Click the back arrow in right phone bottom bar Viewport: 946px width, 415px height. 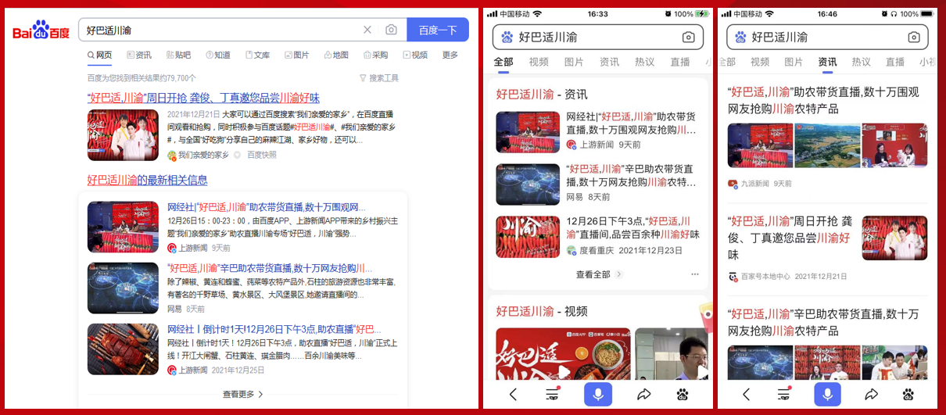point(746,395)
